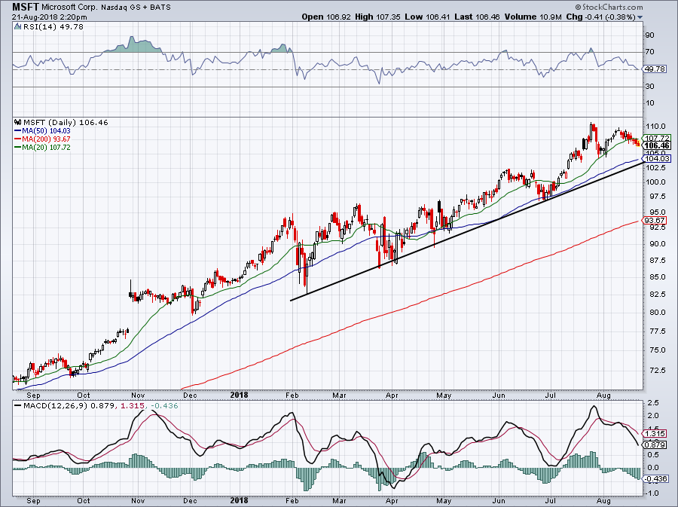Click the 'MSFT (Daily) 106.46' legend label

click(x=66, y=122)
